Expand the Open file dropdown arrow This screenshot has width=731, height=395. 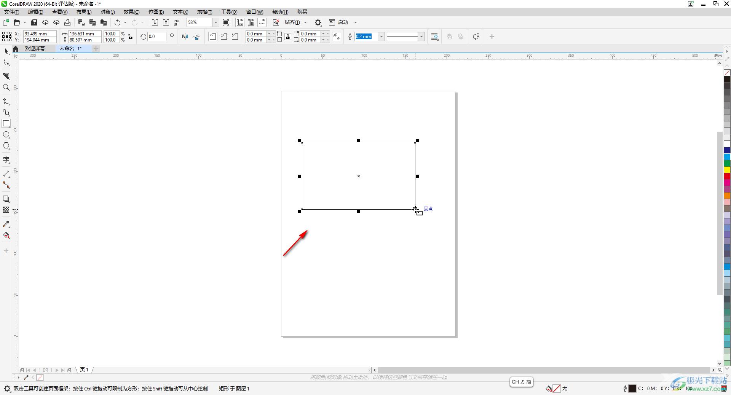[x=25, y=22]
